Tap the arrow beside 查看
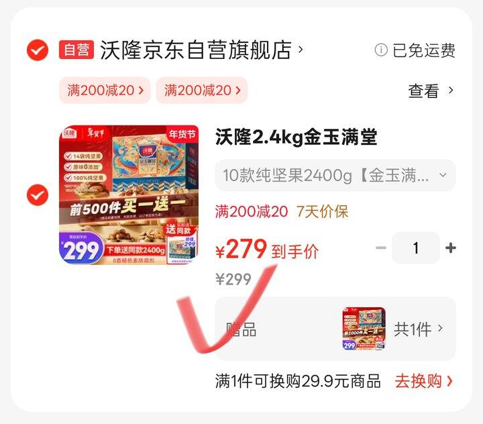Image resolution: width=483 pixels, height=424 pixels. [451, 91]
